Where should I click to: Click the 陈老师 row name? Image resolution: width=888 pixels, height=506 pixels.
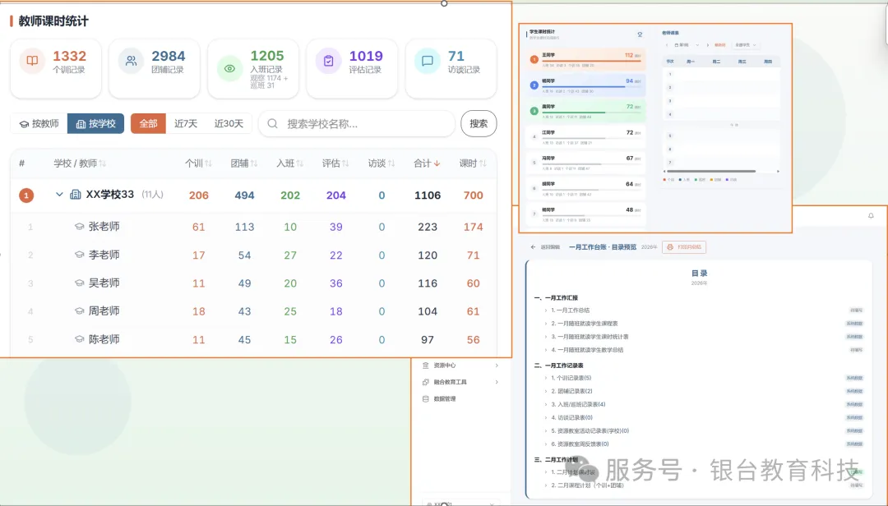(x=104, y=339)
